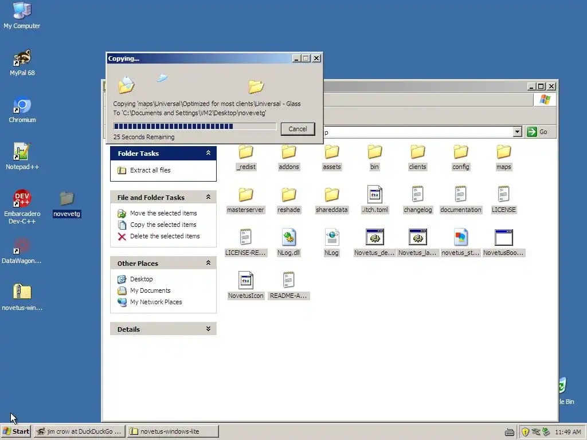This screenshot has height=440, width=587.
Task: Select the novevetg desktop folder
Action: (66, 205)
